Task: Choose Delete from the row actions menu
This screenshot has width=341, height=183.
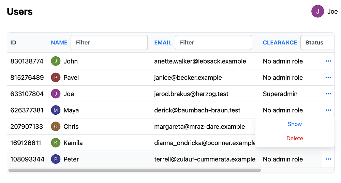Action: 295,139
